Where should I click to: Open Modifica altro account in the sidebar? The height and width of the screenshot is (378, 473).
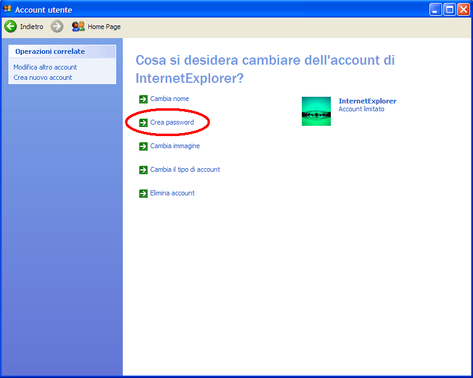click(x=45, y=67)
